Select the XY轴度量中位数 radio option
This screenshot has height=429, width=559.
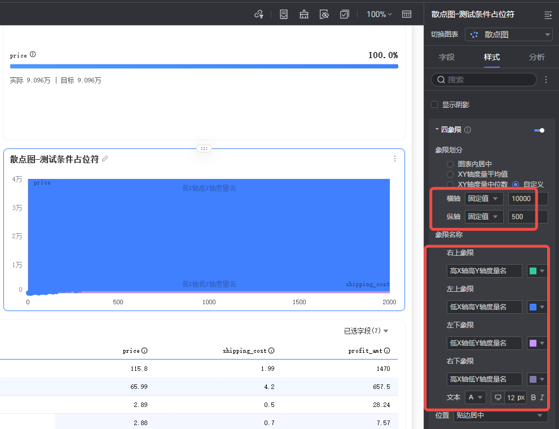click(450, 184)
